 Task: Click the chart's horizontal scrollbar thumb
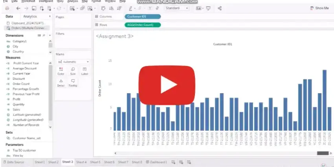322,153
